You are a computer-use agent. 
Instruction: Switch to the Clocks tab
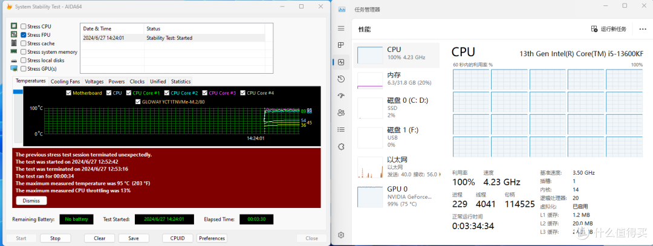[137, 82]
